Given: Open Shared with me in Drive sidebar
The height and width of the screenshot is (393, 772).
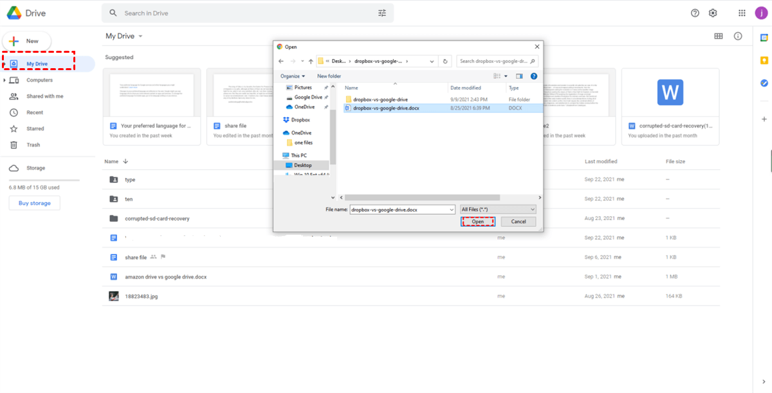Looking at the screenshot, I should point(45,96).
